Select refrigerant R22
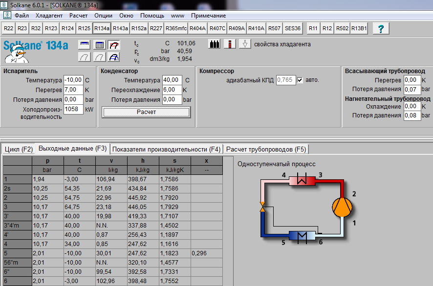This screenshot has height=286, width=433. (9, 28)
